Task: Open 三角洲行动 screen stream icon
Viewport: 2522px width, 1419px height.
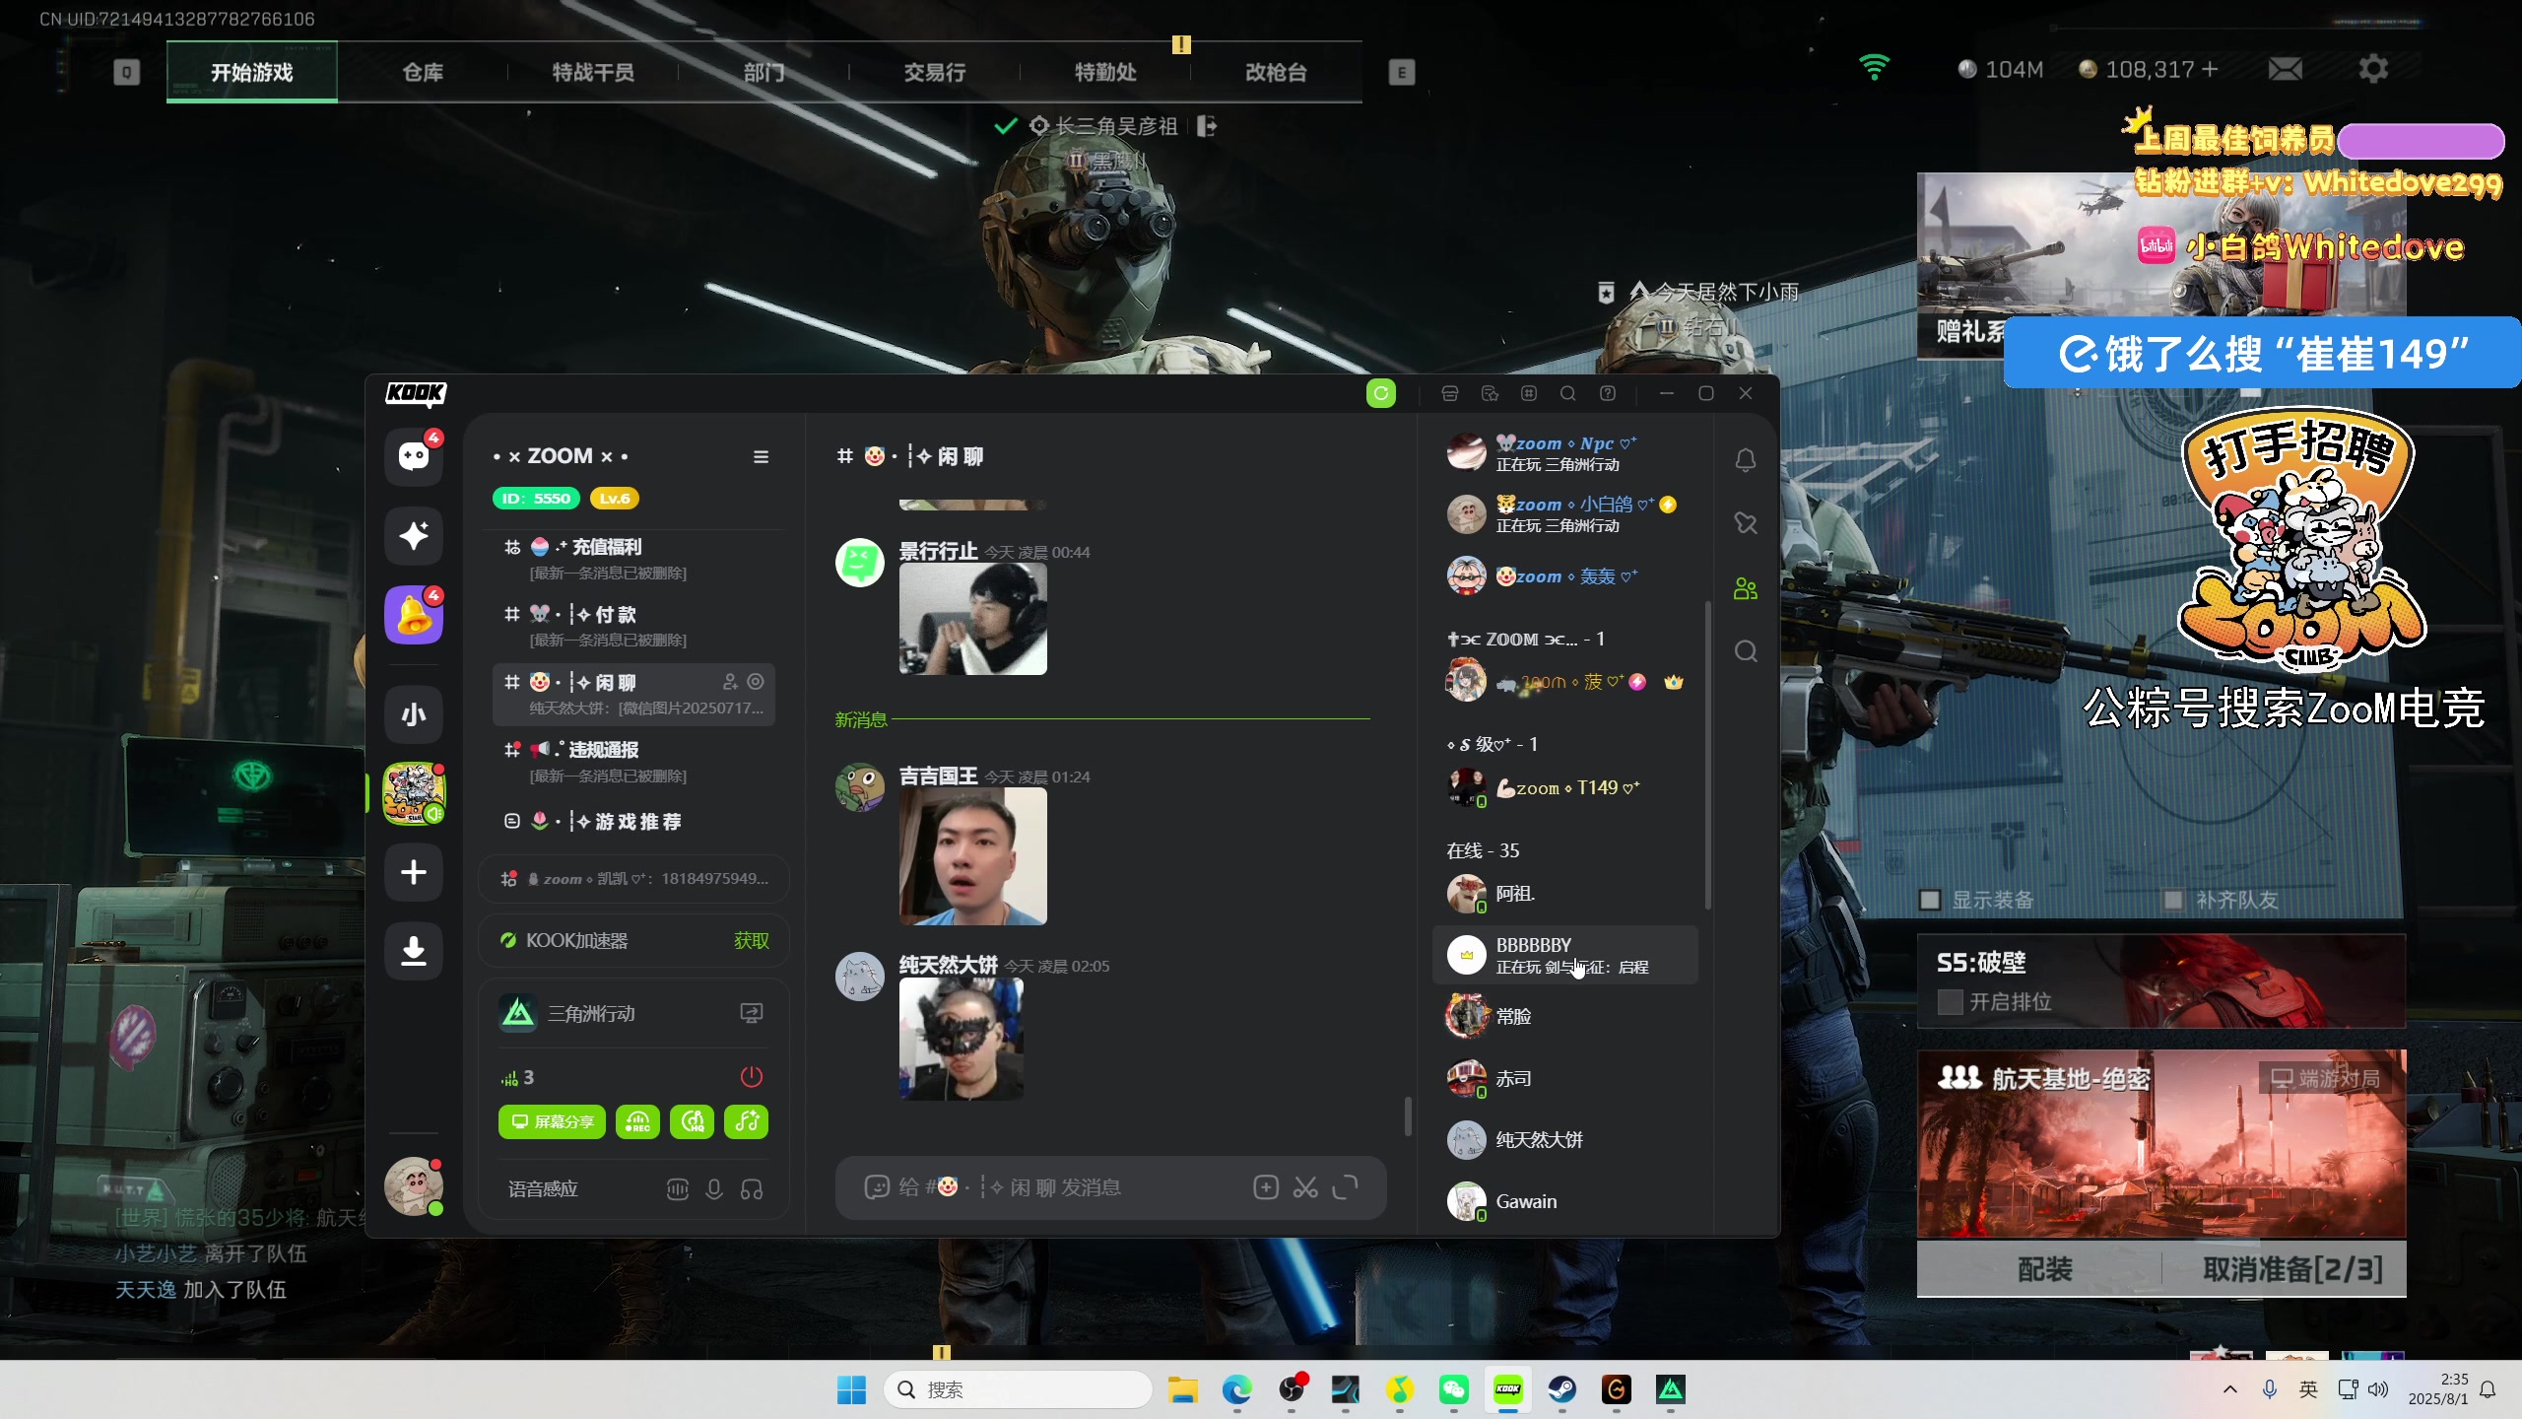Action: tap(752, 1013)
